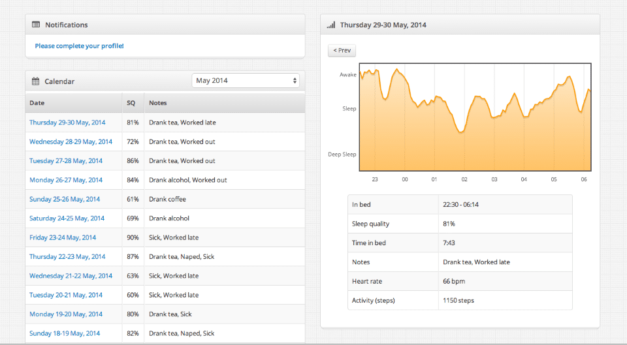Open Monday 26-27 May, 2014 record

pos(66,180)
